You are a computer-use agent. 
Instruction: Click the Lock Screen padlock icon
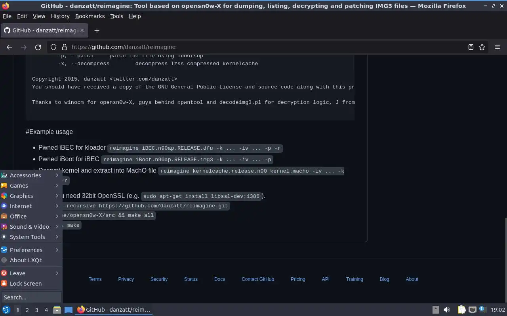(x=4, y=284)
